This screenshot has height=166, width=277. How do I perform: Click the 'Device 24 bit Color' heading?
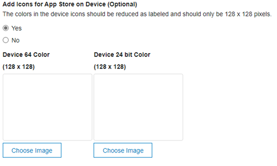coord(122,55)
